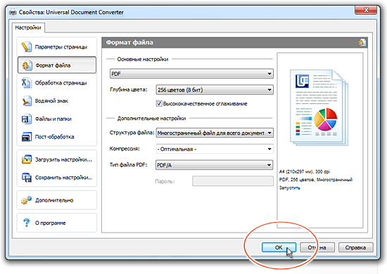Click the Дополнительные настройки group label

[x=151, y=118]
